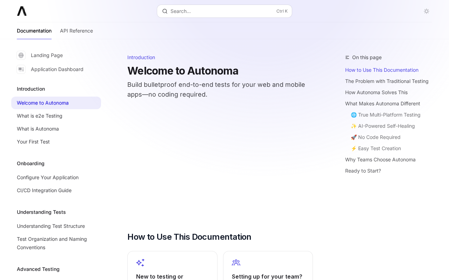Image resolution: width=449 pixels, height=280 pixels.
Task: Jump to Why Teams Choose Autonoma
Action: [x=380, y=160]
